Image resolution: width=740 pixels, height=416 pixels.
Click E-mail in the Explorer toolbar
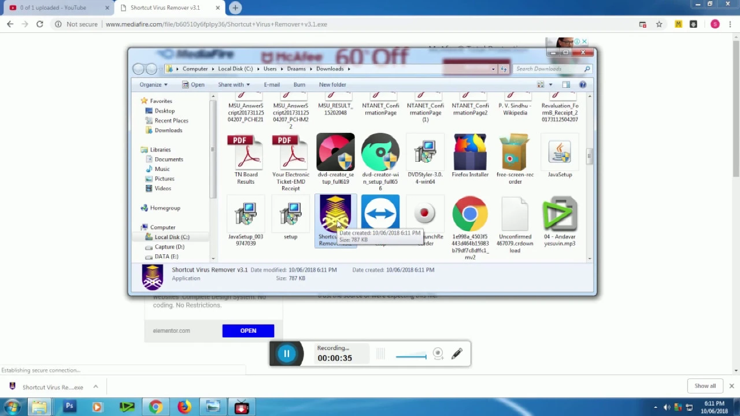coord(272,84)
